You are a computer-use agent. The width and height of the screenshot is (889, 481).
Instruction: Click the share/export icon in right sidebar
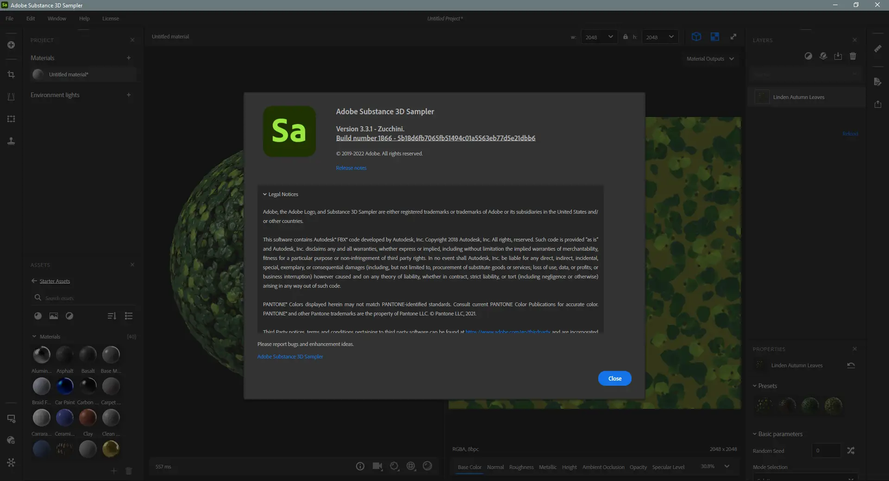pos(878,104)
